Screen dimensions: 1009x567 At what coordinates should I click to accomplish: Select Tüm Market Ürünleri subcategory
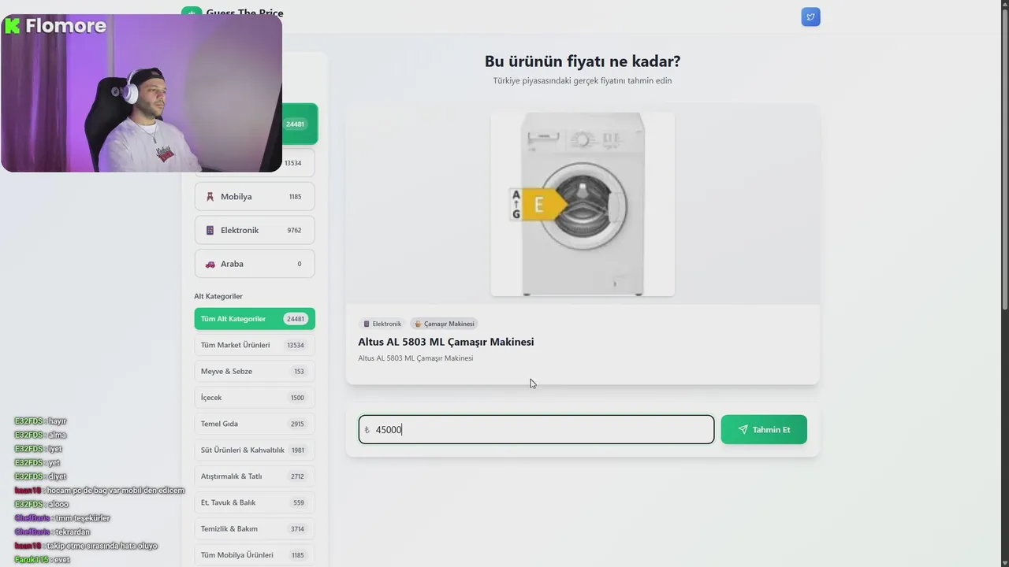255,345
